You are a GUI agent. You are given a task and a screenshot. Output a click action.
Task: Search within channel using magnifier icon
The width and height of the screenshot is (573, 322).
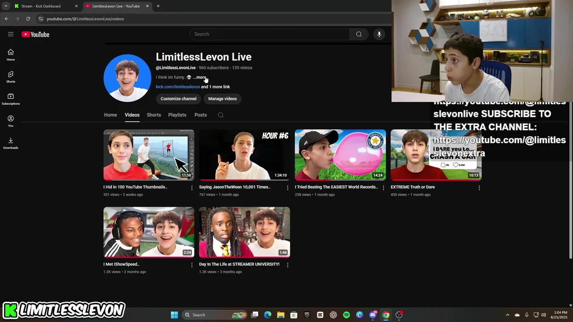pos(221,115)
